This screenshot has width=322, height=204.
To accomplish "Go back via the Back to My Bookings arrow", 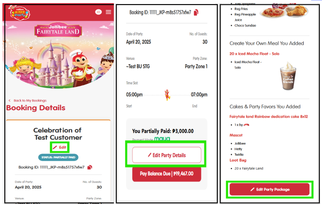I will [10, 100].
